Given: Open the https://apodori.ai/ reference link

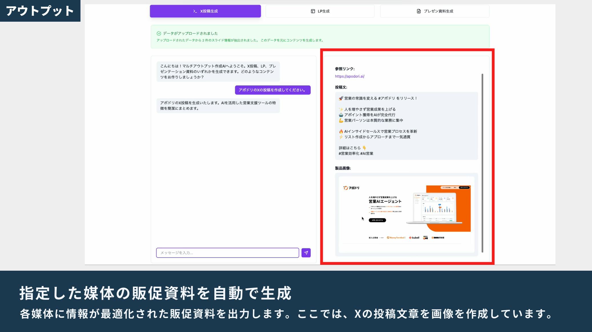Looking at the screenshot, I should tap(350, 76).
